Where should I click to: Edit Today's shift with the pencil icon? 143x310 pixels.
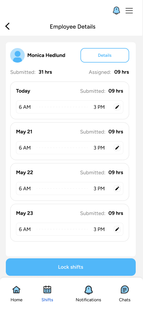117,107
